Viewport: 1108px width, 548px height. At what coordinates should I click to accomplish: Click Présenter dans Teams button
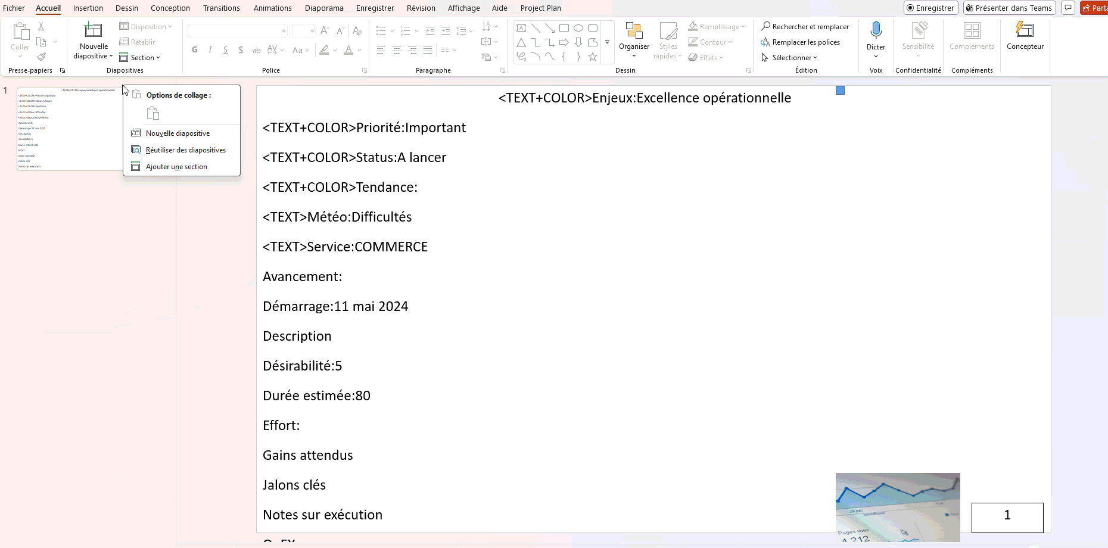coord(1009,8)
